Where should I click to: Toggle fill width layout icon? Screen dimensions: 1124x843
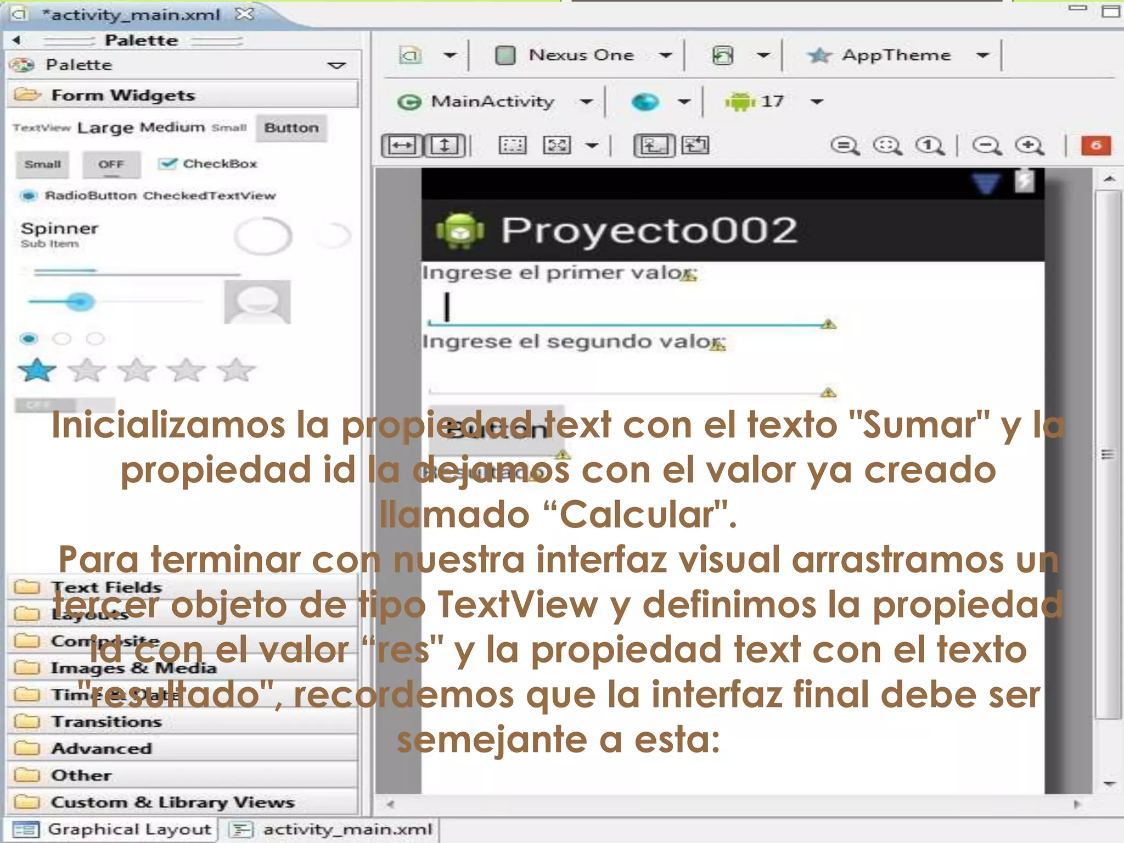[402, 145]
